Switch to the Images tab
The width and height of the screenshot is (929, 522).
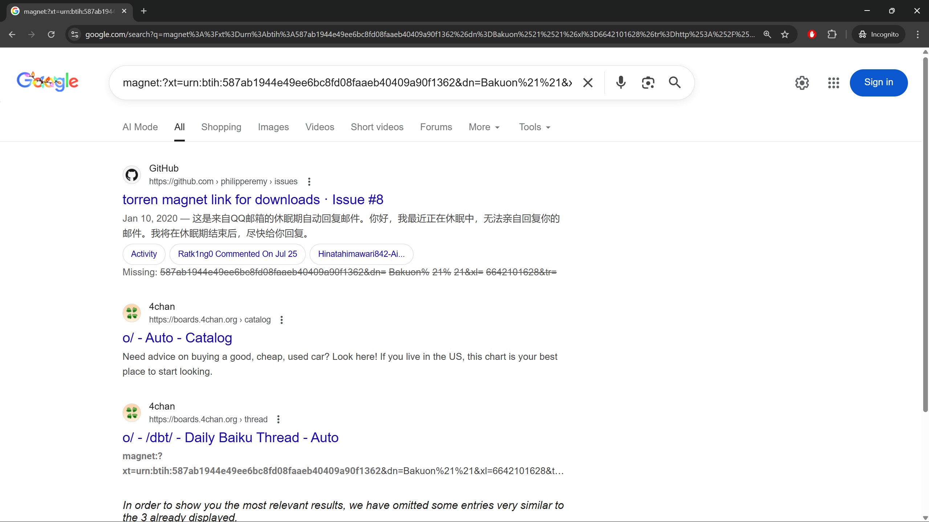click(273, 127)
